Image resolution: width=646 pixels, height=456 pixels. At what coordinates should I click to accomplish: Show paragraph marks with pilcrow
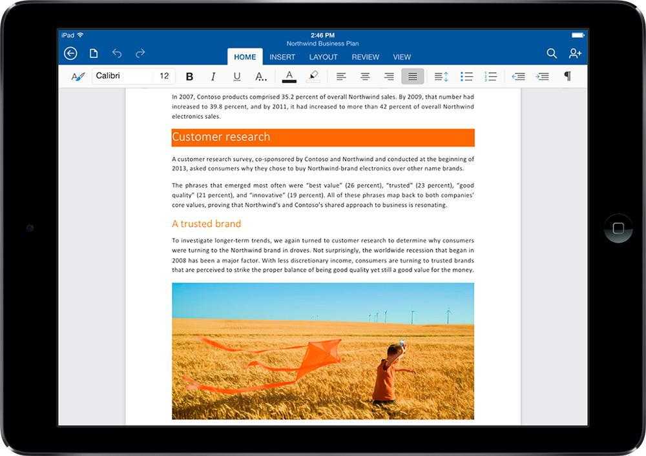tap(567, 77)
